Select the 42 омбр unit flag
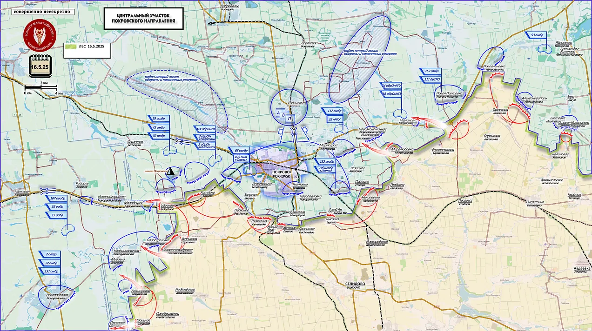 [x=159, y=127]
